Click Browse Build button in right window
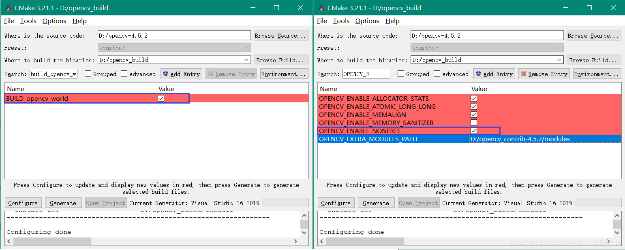This screenshot has width=625, height=250. click(x=594, y=60)
